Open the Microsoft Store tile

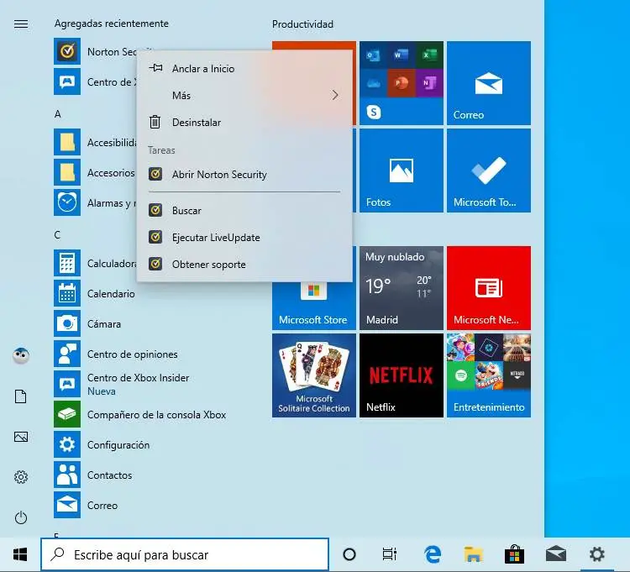[314, 305]
